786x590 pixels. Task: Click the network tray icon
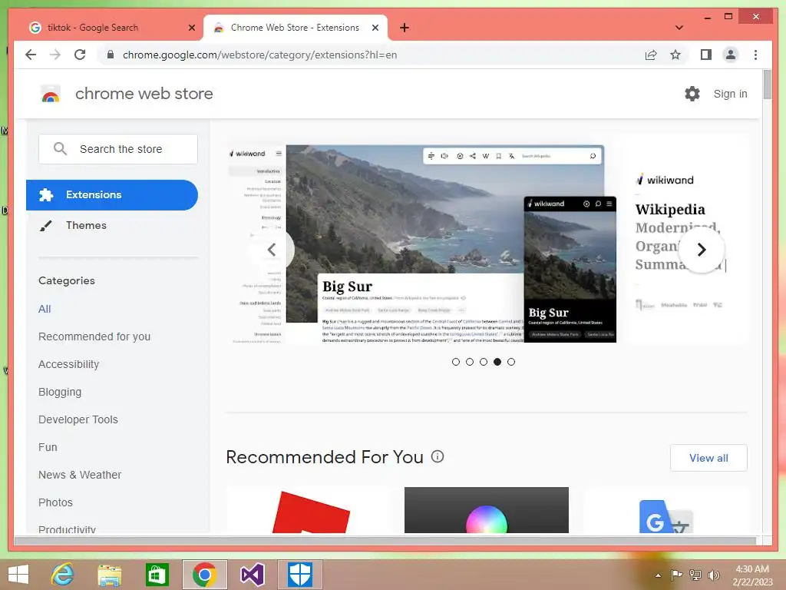[695, 575]
